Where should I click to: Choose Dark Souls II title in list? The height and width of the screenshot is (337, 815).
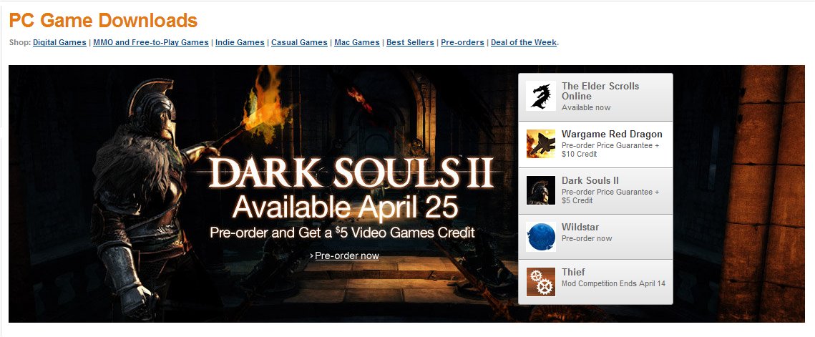[590, 181]
